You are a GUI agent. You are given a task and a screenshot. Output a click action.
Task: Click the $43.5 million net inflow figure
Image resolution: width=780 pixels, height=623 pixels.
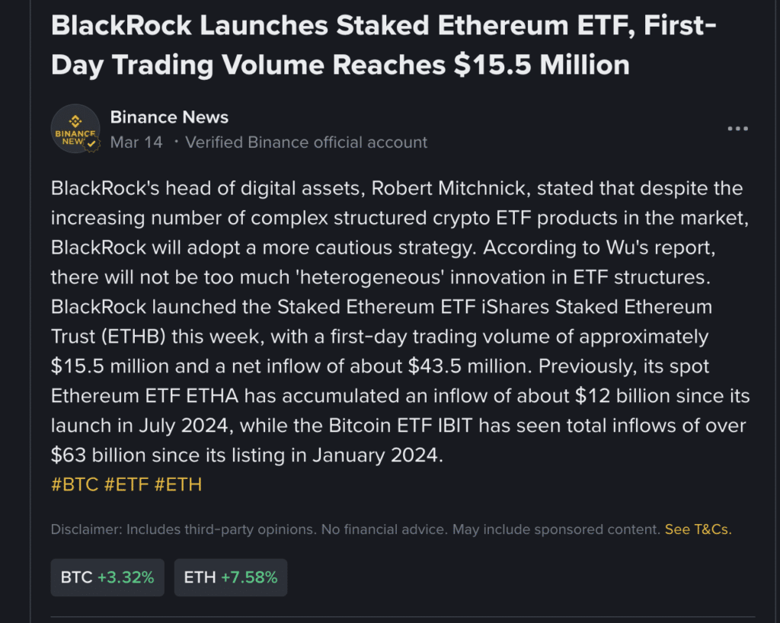[470, 366]
